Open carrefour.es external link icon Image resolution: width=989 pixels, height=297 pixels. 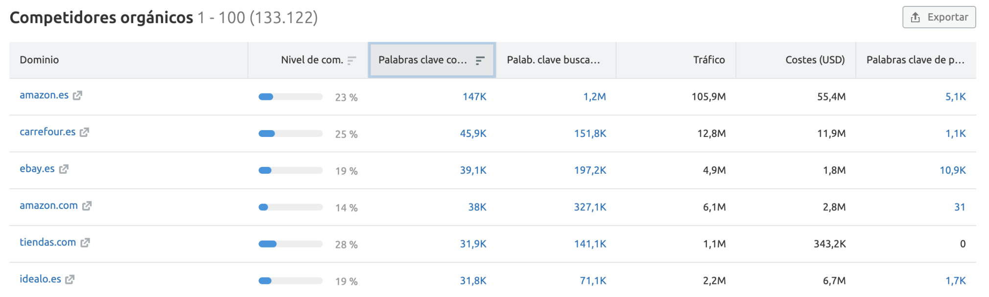84,132
